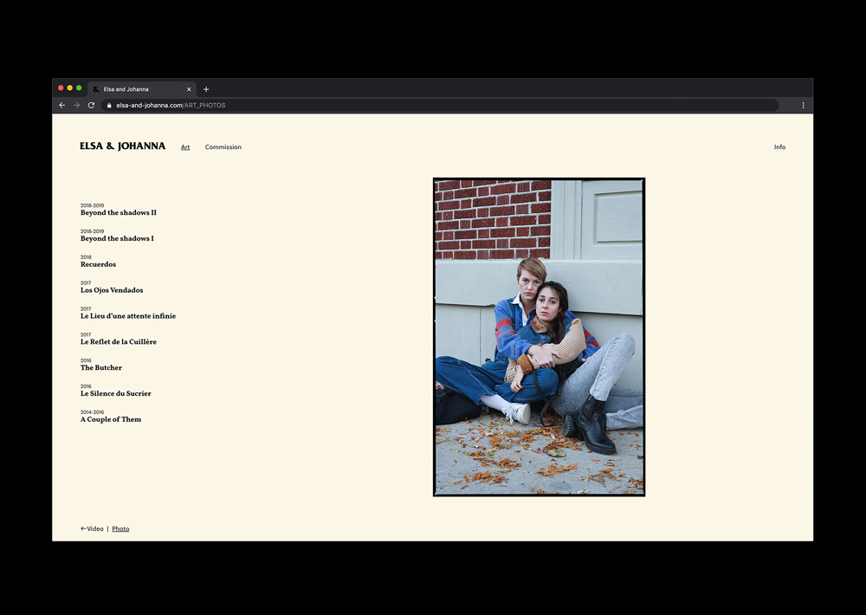Viewport: 866px width, 615px height.
Task: Select the Photo section link
Action: pos(120,528)
